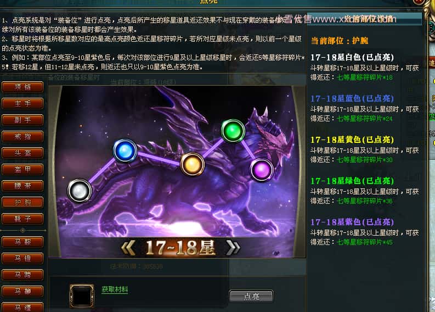Select the purple star orb
Viewport: 435px width, 312px height.
[x=262, y=170]
